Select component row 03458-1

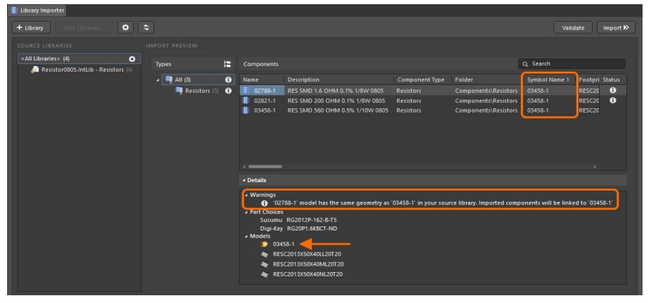pos(433,110)
